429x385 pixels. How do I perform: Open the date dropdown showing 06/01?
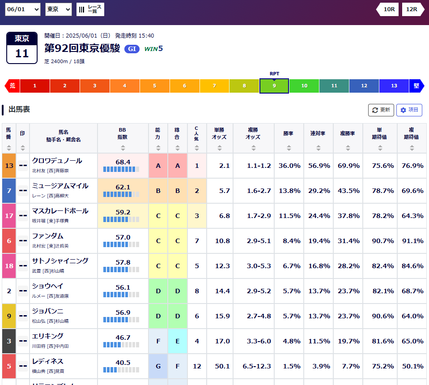click(x=23, y=9)
